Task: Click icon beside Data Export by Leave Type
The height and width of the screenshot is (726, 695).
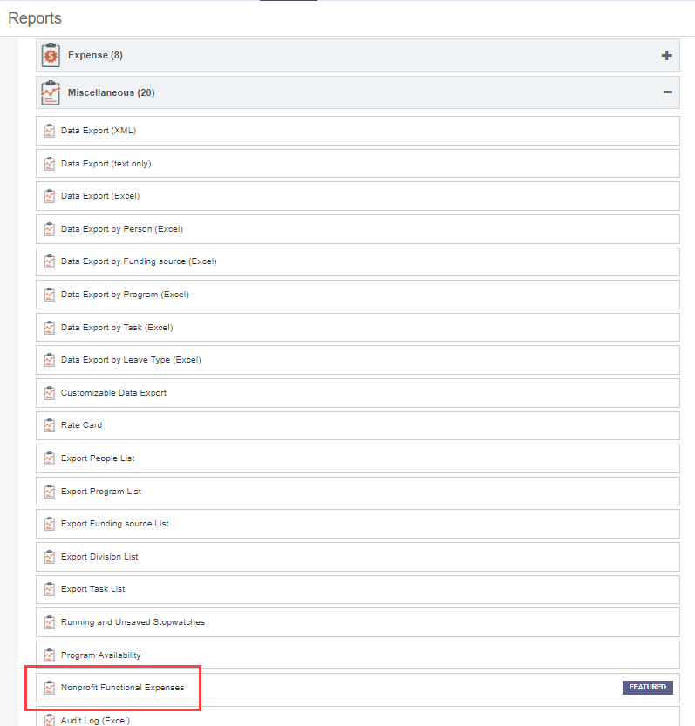Action: (50, 360)
